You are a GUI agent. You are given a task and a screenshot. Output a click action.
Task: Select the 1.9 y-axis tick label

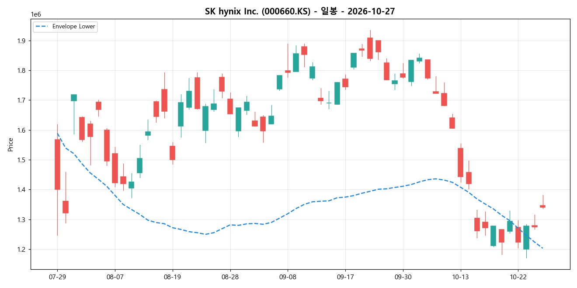(21, 41)
